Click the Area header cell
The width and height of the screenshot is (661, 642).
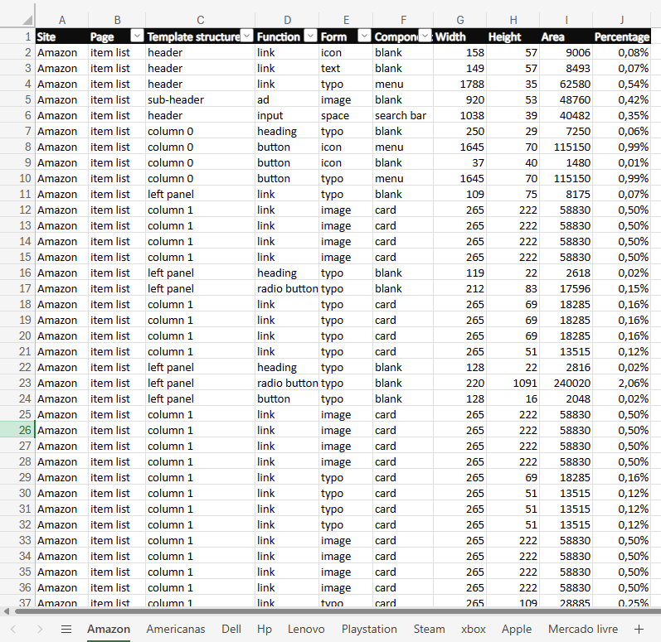click(x=566, y=36)
